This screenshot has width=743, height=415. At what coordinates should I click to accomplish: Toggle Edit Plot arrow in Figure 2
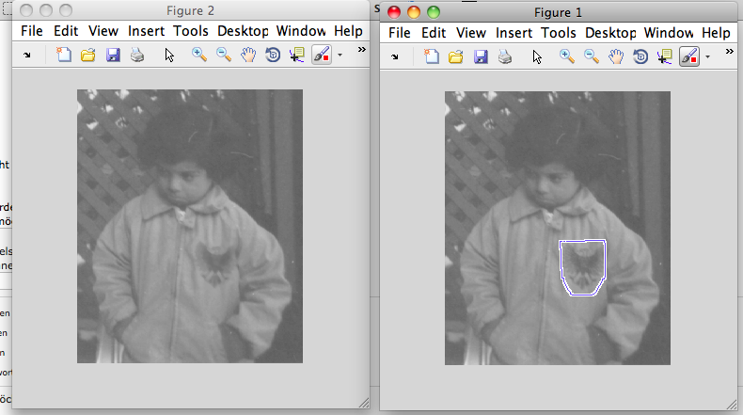click(x=169, y=56)
